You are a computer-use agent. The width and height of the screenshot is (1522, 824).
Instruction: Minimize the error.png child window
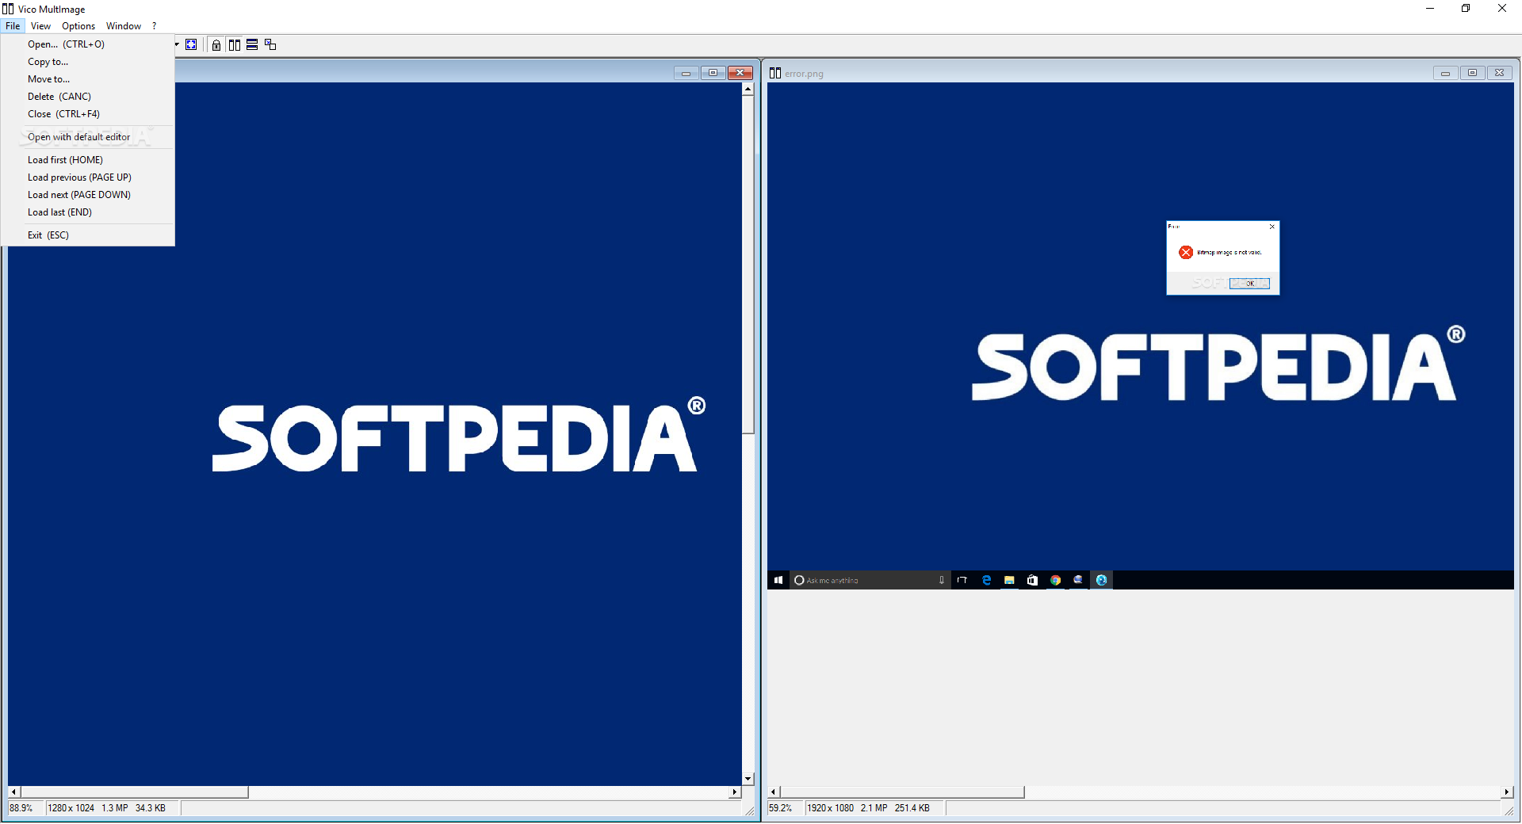tap(1445, 73)
